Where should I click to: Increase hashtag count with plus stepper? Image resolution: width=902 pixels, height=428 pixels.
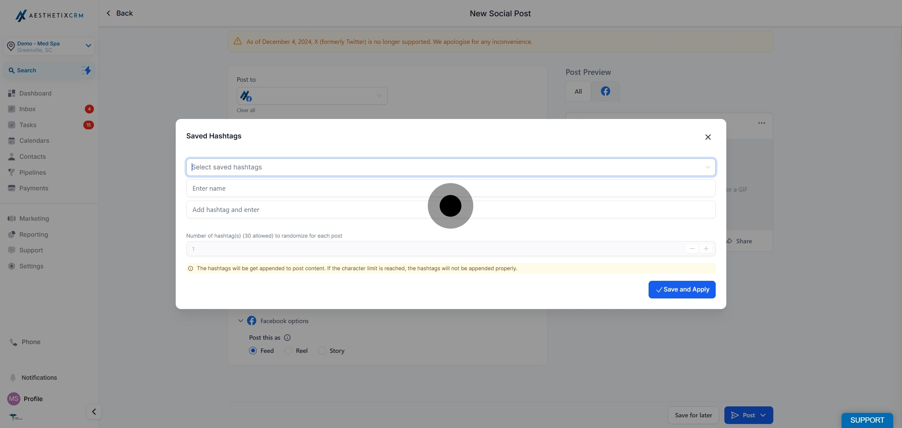coord(706,249)
